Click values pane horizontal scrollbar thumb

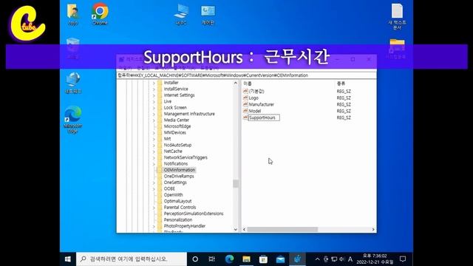pyautogui.click(x=282, y=230)
